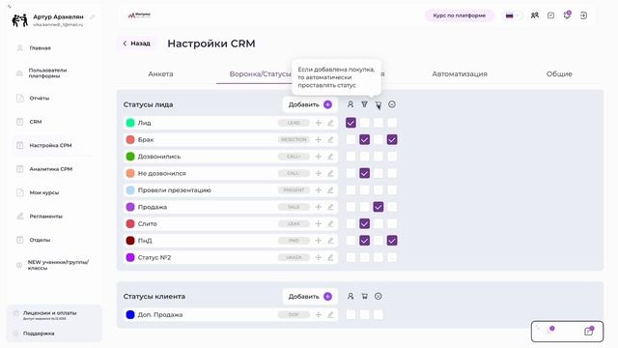Click plus icon in Провели презентацию row

click(318, 190)
